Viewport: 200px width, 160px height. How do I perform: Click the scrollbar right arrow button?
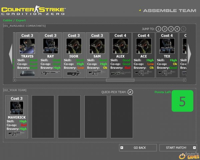pos(185,80)
